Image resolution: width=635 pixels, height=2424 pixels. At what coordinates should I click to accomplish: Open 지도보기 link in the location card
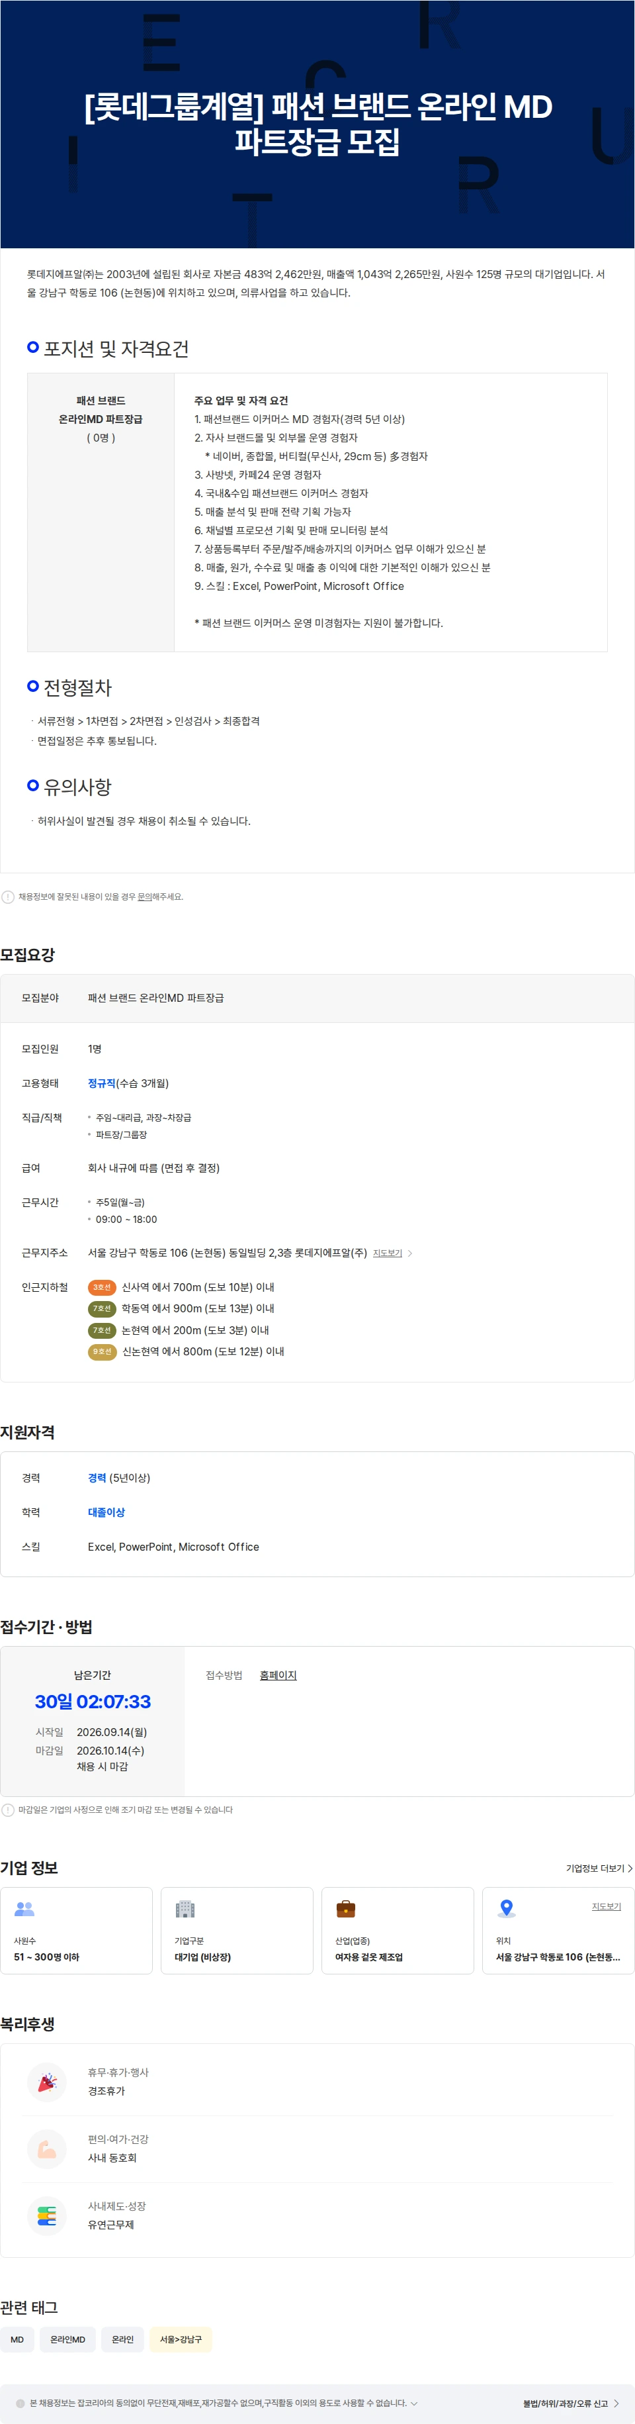[x=606, y=1906]
